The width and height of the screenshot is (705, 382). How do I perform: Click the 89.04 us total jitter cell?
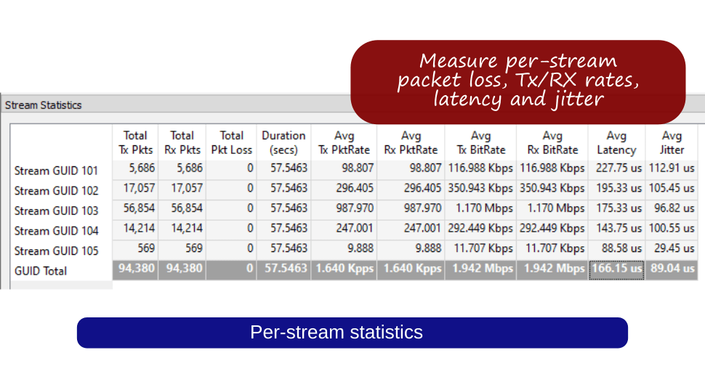point(672,270)
